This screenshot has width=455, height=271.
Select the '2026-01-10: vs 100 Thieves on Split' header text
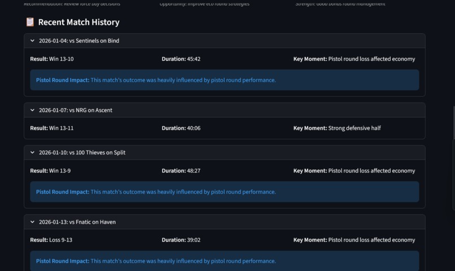pyautogui.click(x=82, y=153)
